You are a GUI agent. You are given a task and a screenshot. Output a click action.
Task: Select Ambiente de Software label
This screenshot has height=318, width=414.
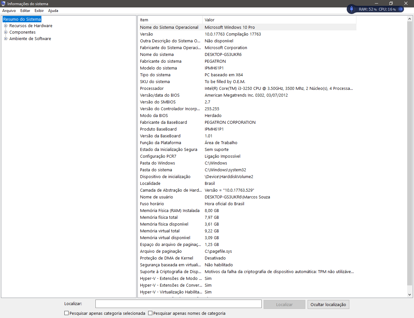(30, 38)
